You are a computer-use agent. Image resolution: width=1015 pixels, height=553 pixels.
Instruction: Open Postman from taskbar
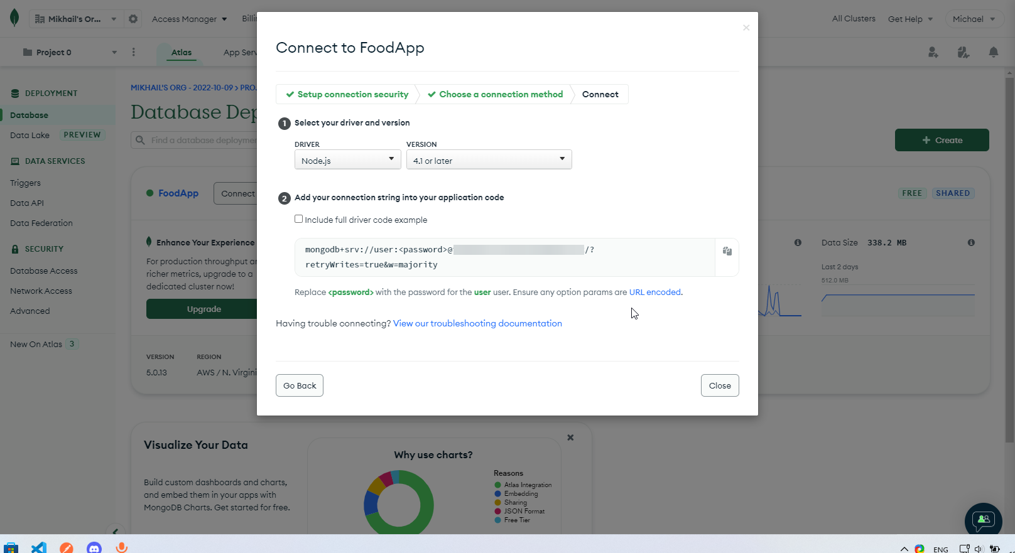(67, 548)
